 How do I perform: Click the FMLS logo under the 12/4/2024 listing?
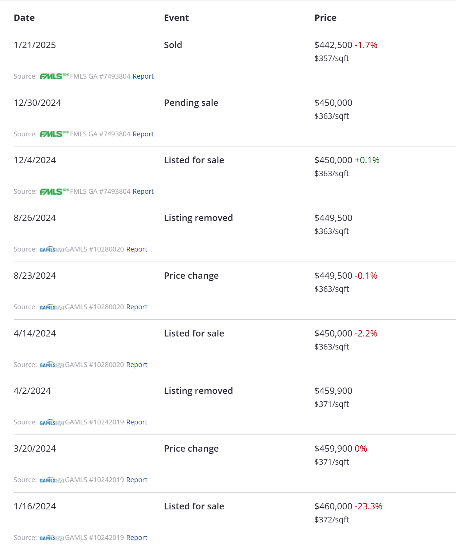54,192
